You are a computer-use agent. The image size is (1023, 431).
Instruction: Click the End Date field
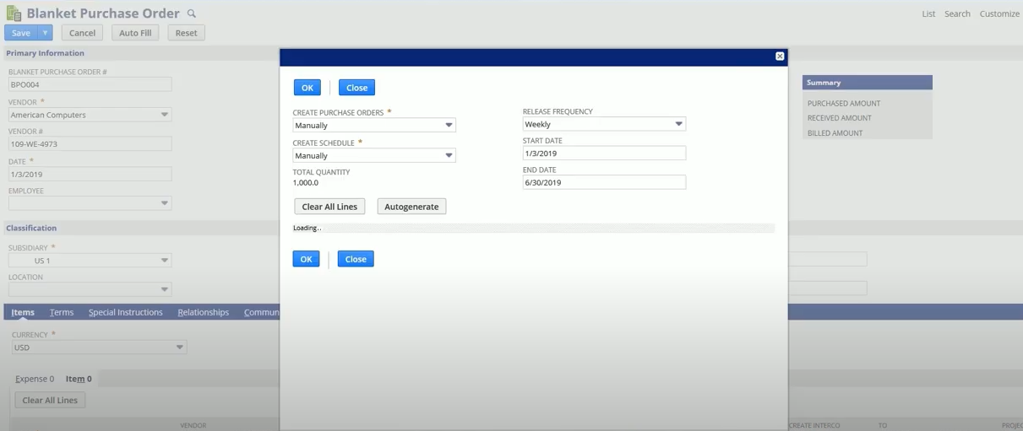click(604, 182)
